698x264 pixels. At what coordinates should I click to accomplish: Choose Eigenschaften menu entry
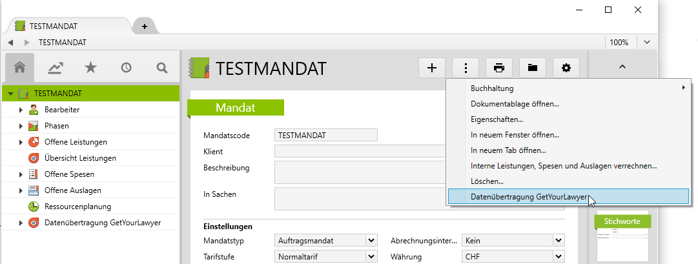pos(568,119)
